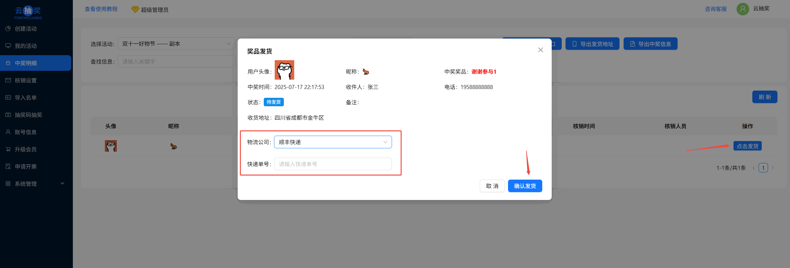
Task: Click the 升级会员 cart icon
Action: [8, 149]
